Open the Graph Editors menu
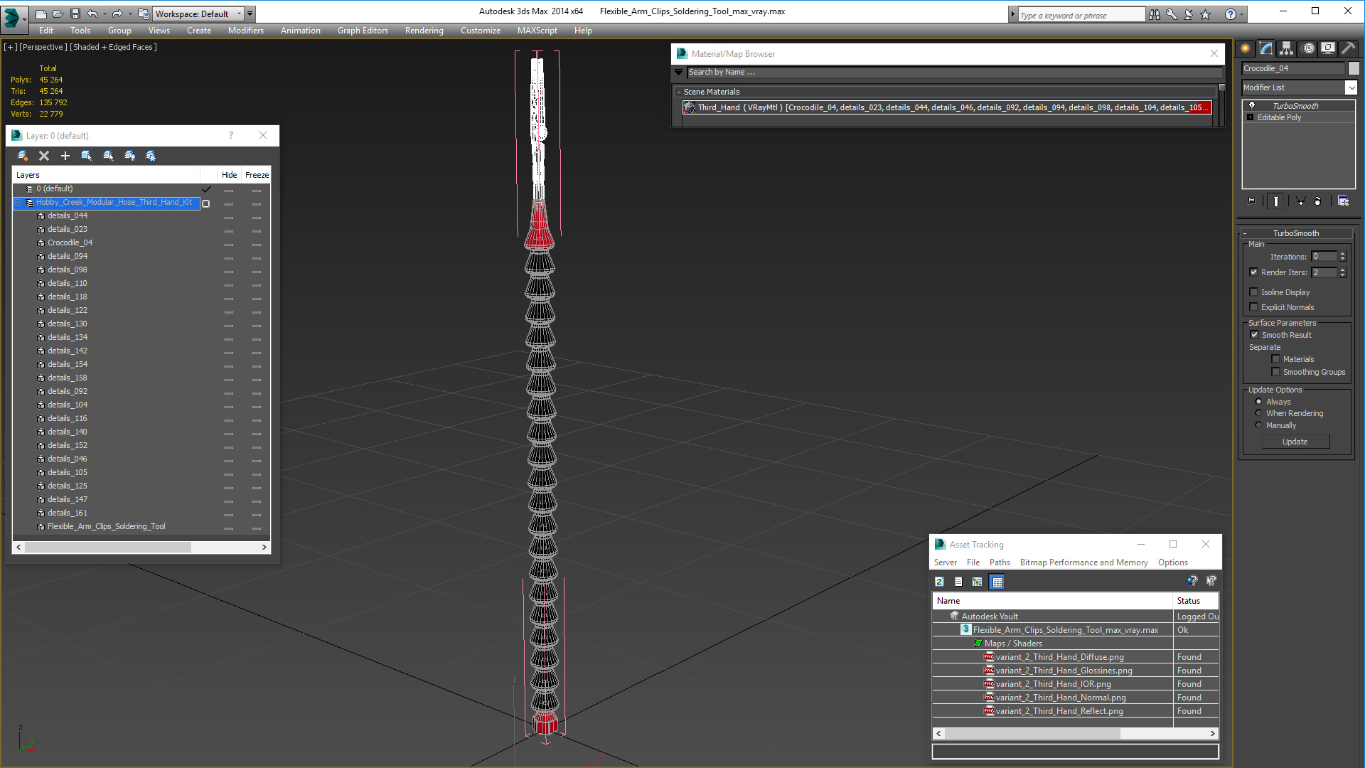 coord(363,31)
